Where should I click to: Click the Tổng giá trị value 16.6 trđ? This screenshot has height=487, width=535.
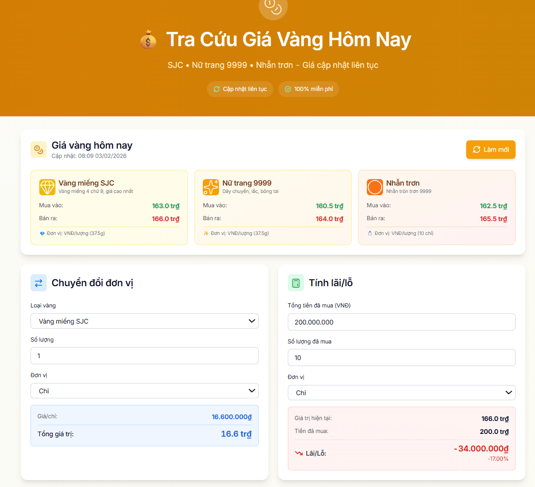[236, 433]
